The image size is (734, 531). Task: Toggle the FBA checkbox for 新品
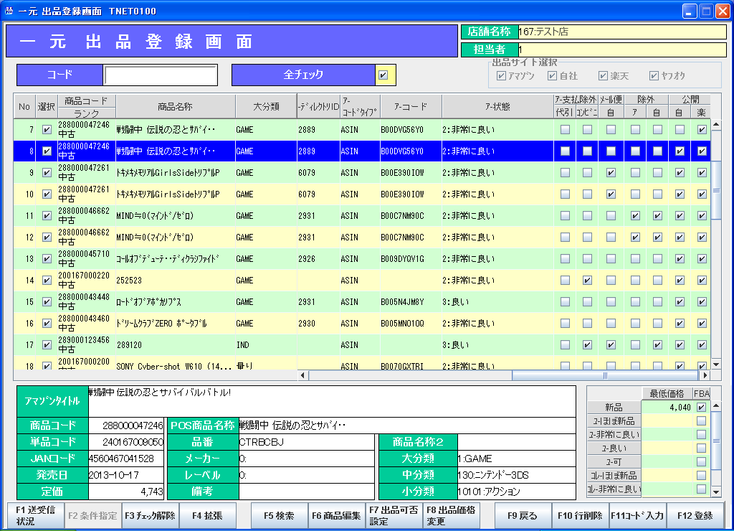(x=701, y=408)
